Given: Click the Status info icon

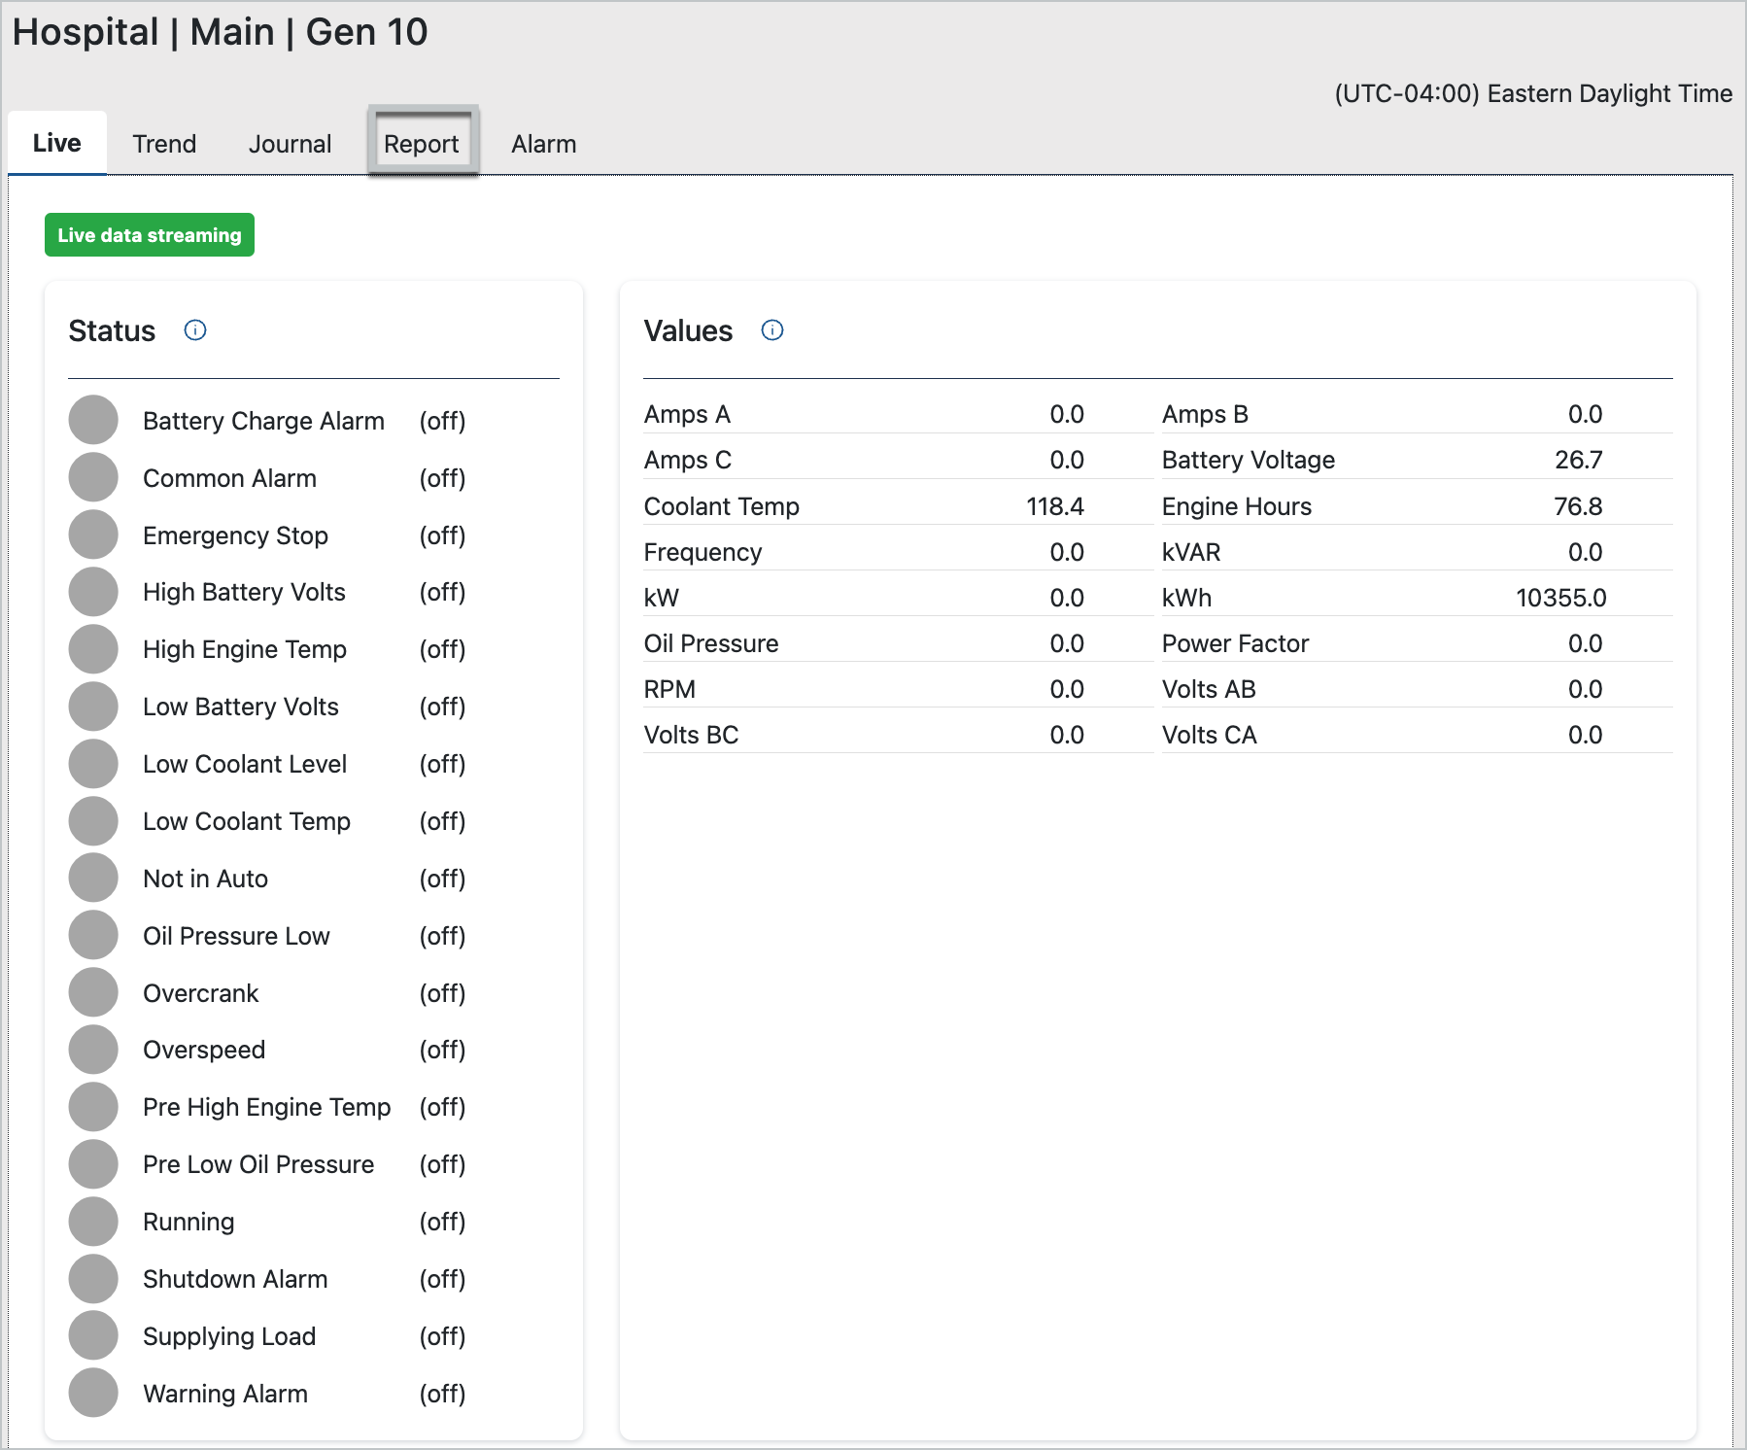Looking at the screenshot, I should pos(195,330).
